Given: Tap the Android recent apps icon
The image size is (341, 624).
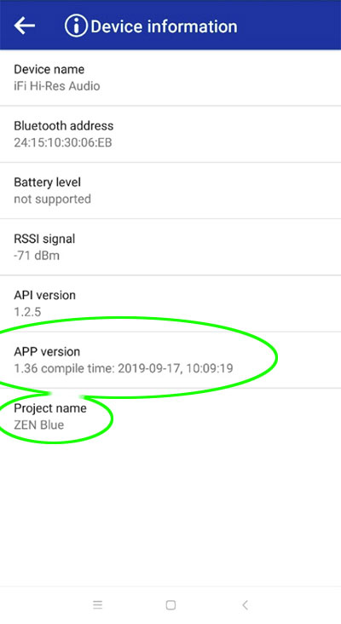Looking at the screenshot, I should pyautogui.click(x=97, y=605).
